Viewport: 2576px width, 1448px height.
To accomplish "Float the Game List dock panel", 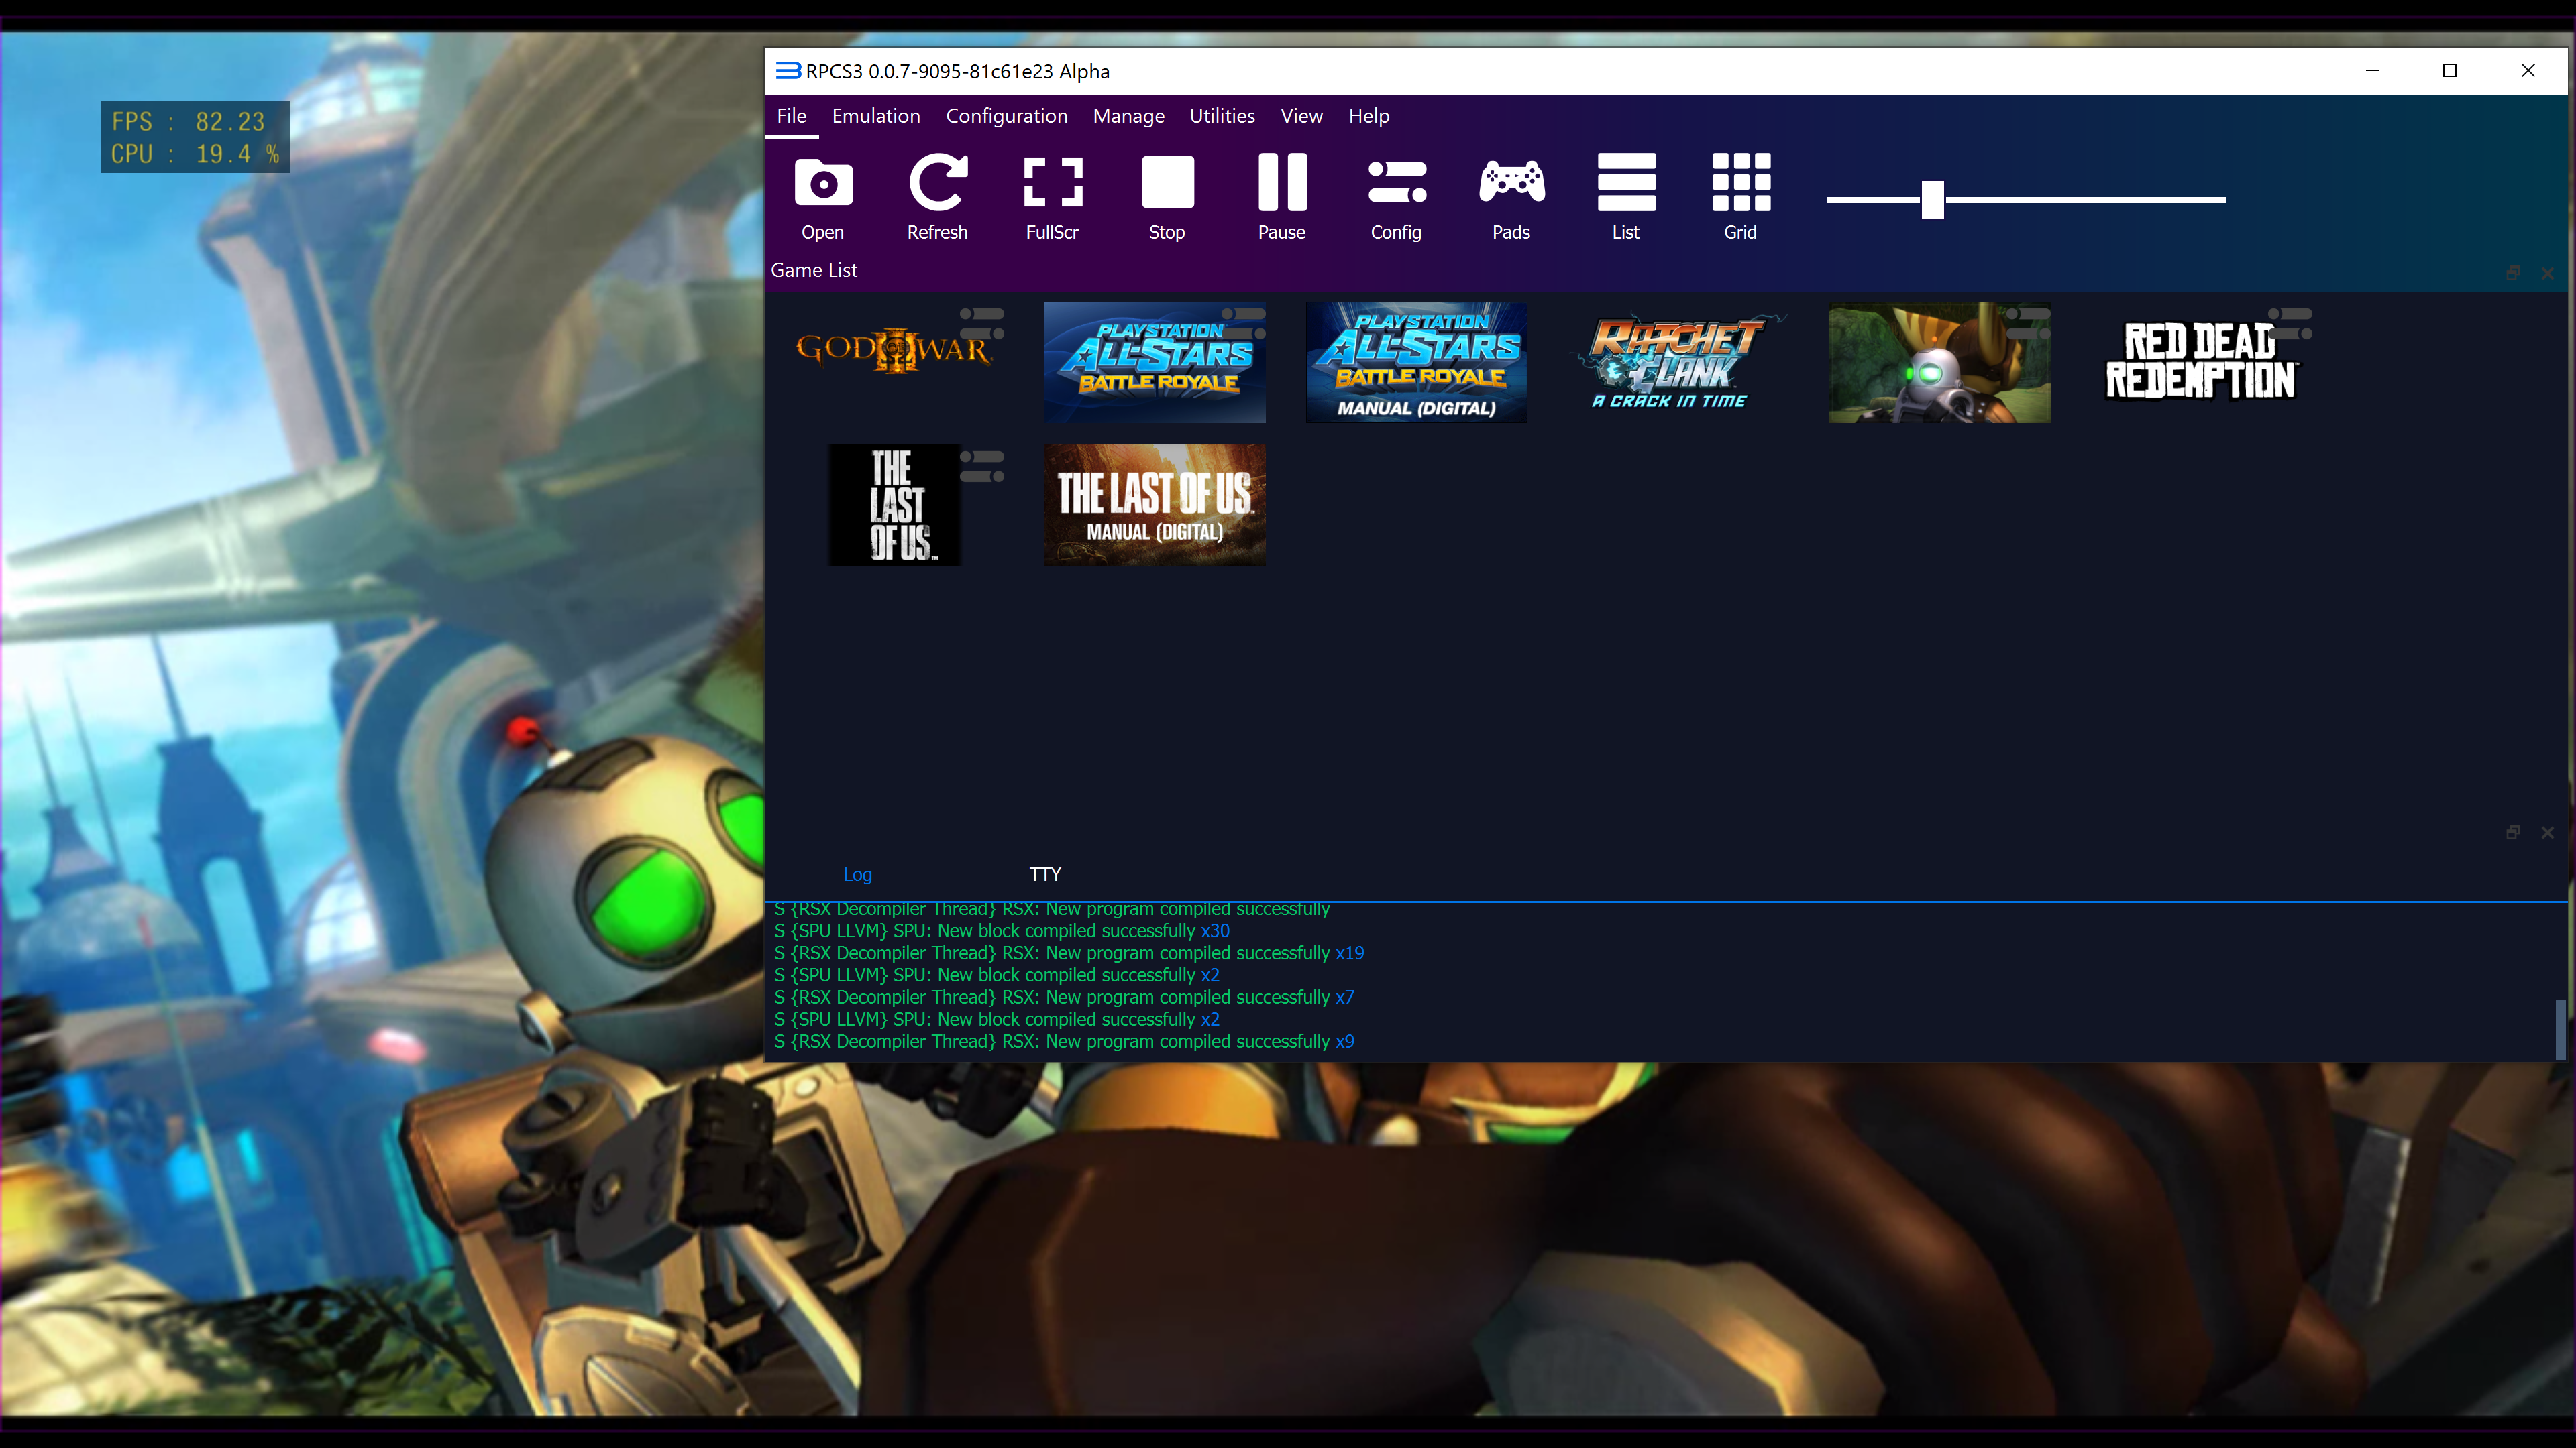I will click(x=2512, y=273).
